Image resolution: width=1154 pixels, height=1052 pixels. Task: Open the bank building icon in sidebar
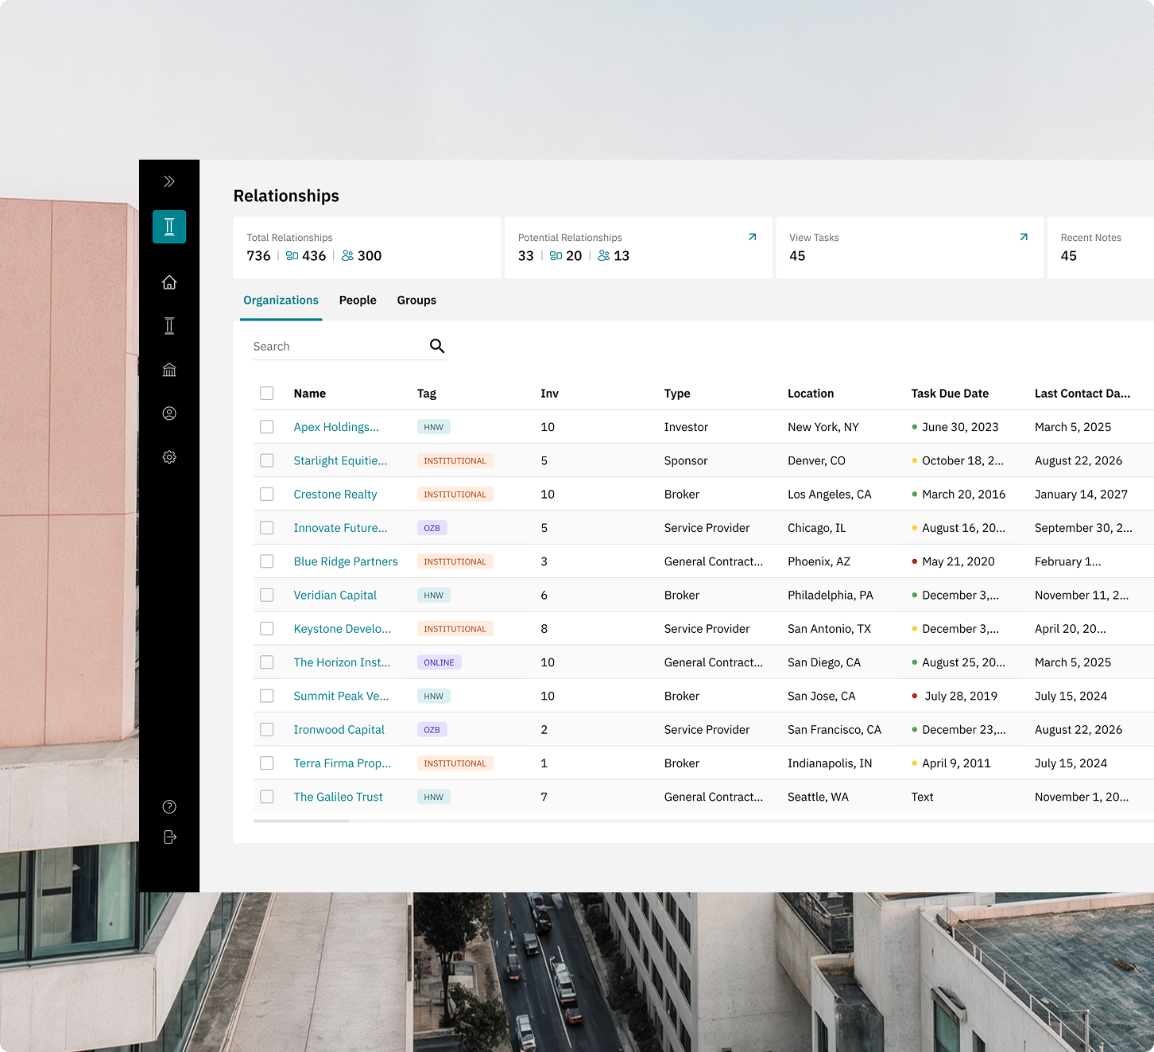pos(169,370)
